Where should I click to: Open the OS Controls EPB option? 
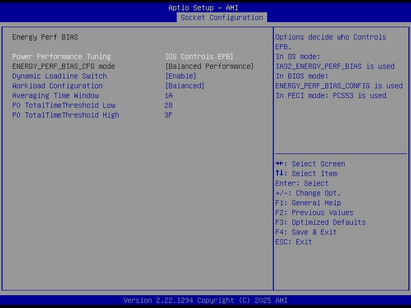(x=199, y=56)
